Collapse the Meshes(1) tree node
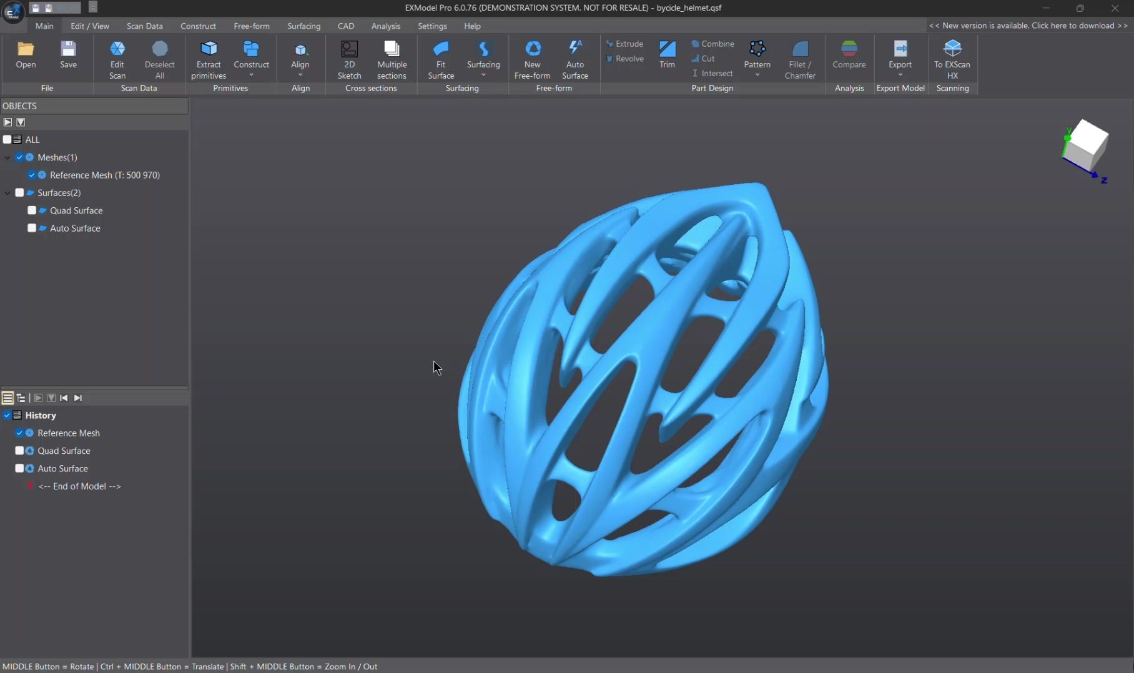The height and width of the screenshot is (673, 1134). (7, 158)
